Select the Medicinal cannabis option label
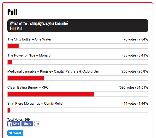 click(53, 71)
